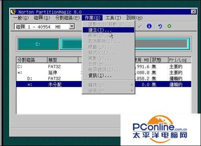Open the 分割磁區(P) menu
This screenshot has height=146, width=201.
[x=67, y=18]
